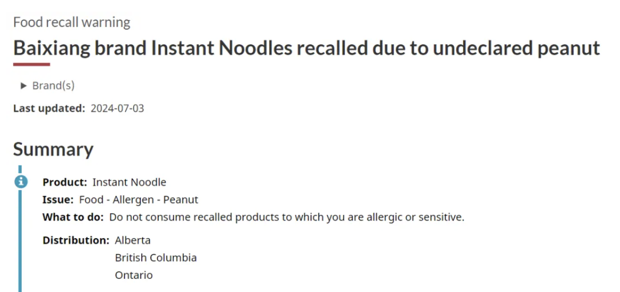Click the red underline below the title
Screen dimensions: 620x292
(x=32, y=64)
